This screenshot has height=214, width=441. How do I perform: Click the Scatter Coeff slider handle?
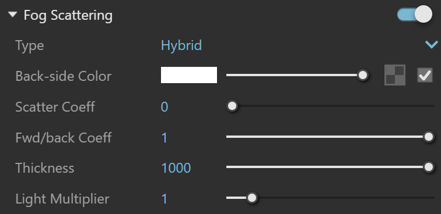pyautogui.click(x=232, y=106)
